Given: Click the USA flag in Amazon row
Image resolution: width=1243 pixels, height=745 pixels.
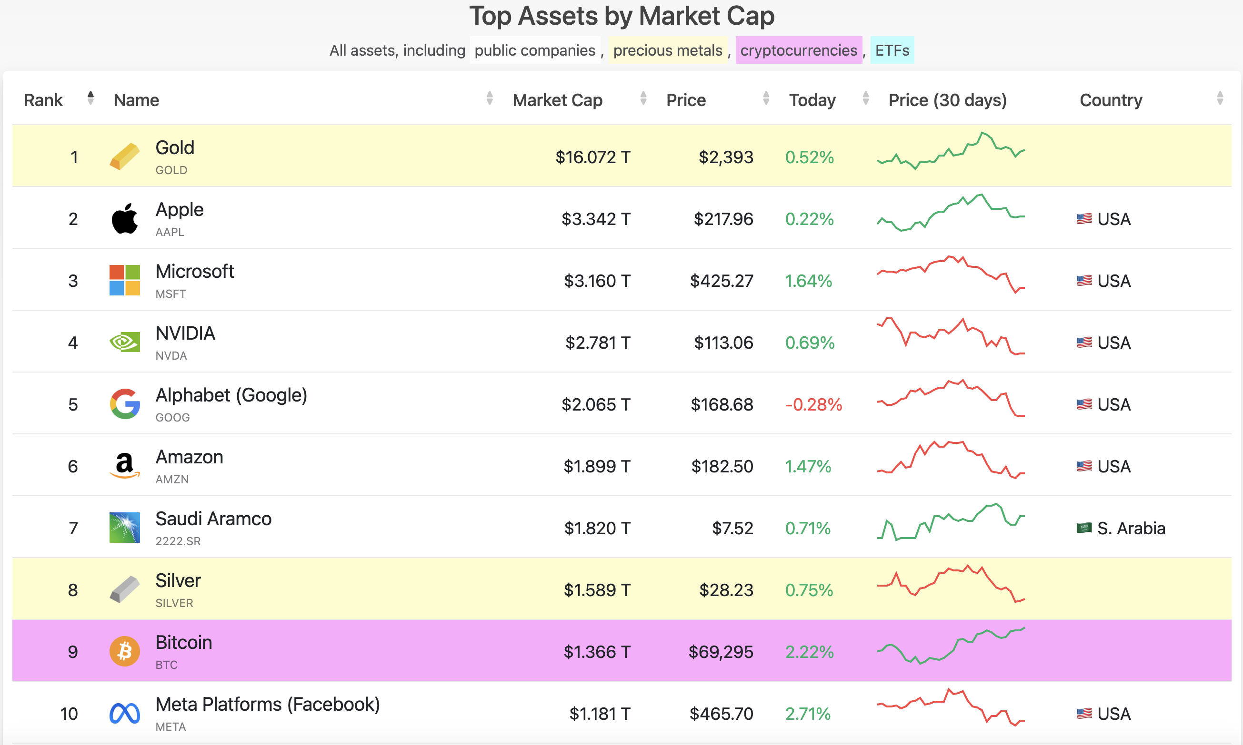Looking at the screenshot, I should coord(1084,466).
